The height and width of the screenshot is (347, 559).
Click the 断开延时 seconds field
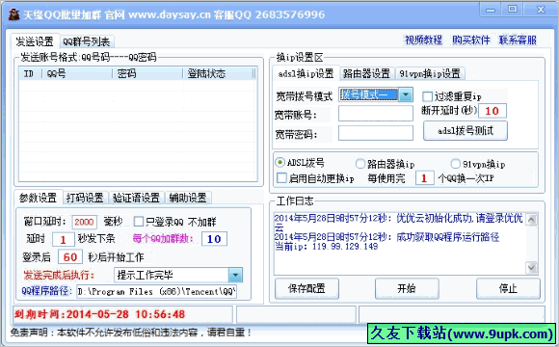pyautogui.click(x=492, y=111)
